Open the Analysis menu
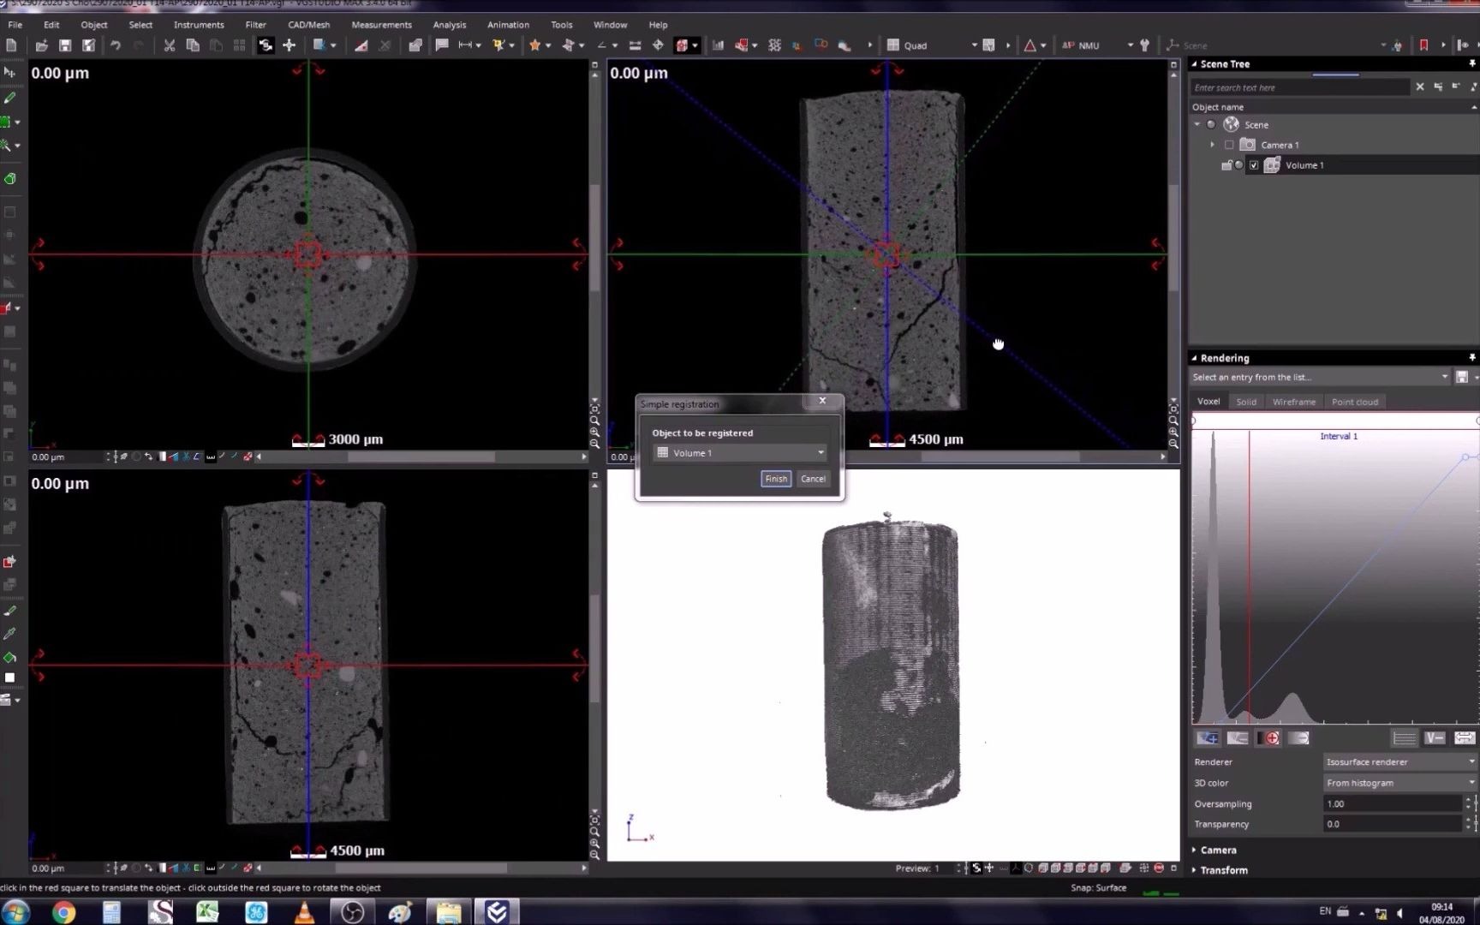 (x=450, y=25)
